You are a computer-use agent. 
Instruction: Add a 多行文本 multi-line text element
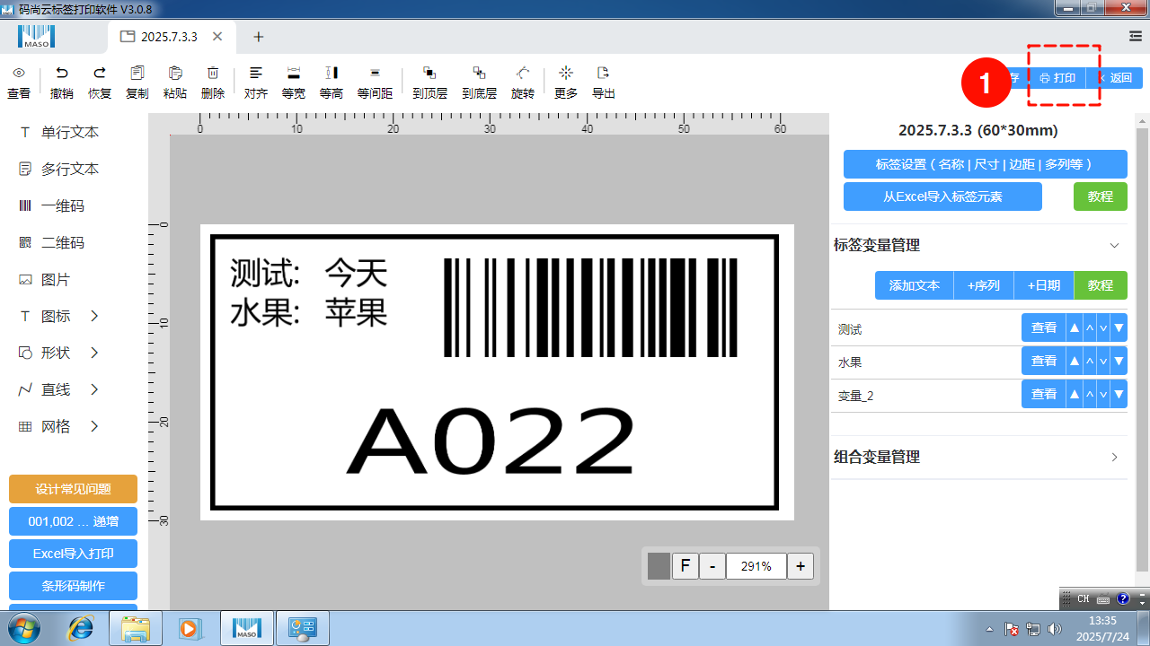pos(59,169)
